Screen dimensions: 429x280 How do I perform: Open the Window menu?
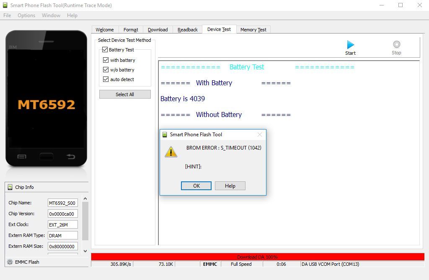click(x=51, y=15)
